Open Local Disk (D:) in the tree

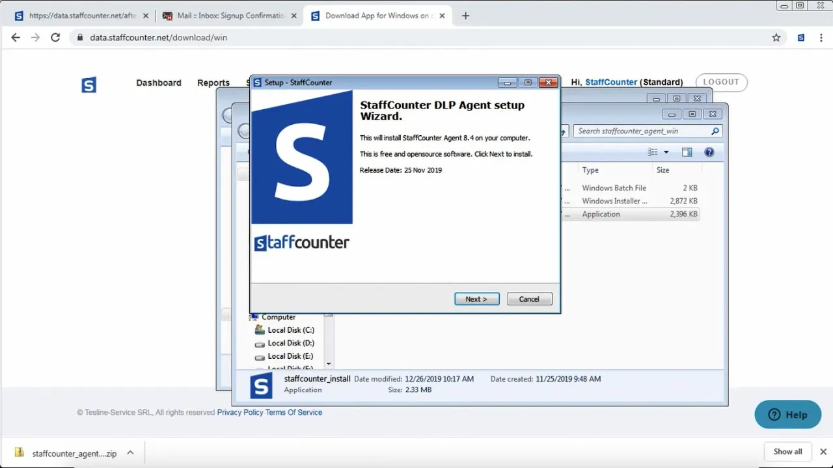[x=290, y=343]
